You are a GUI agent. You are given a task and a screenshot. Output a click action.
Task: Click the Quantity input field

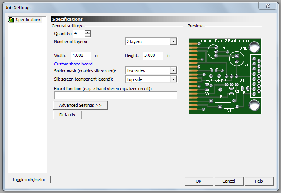click(x=79, y=34)
